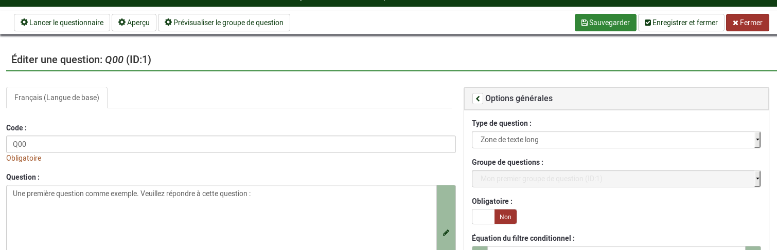Click the gear icon beside Prévisualiser le groupe
Viewport: 777px width, 250px height.
pyautogui.click(x=168, y=23)
